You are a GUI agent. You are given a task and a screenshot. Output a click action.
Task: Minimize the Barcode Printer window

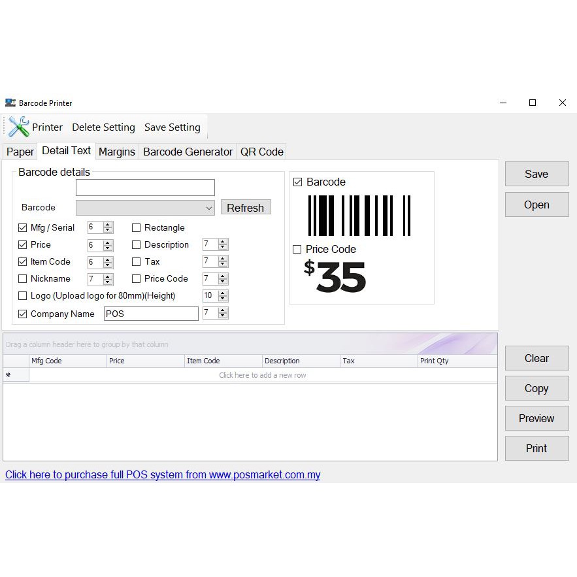click(x=503, y=103)
